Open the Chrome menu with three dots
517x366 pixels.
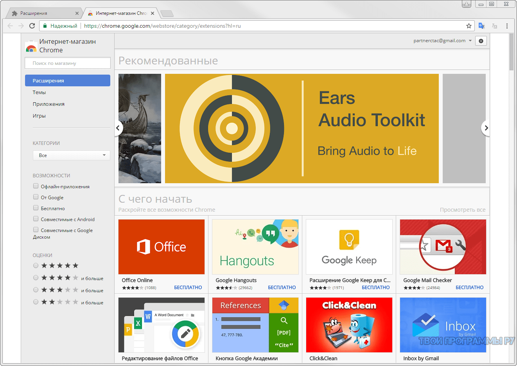click(507, 25)
